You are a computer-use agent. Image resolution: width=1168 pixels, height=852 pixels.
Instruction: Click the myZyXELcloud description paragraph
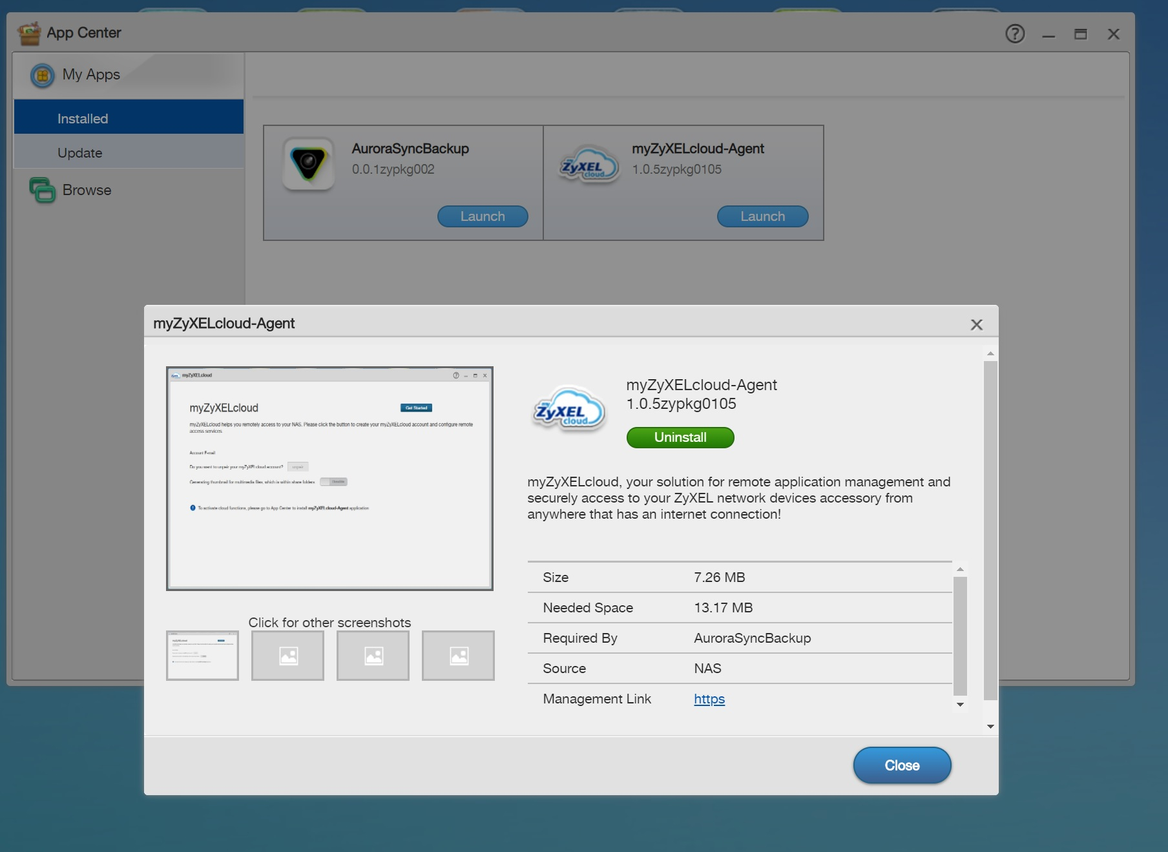[738, 498]
